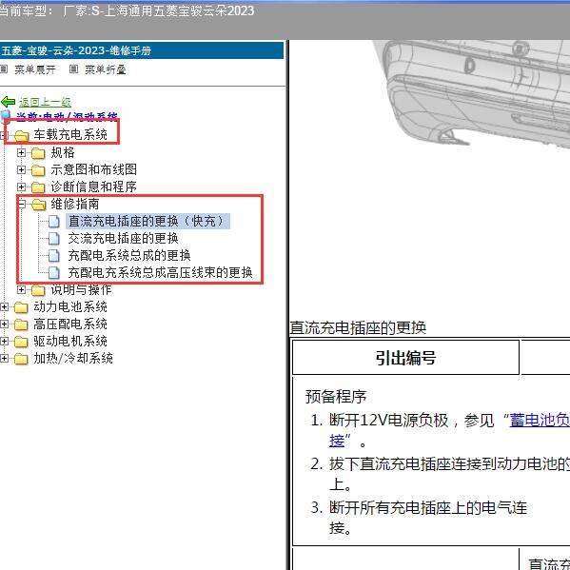570x570 pixels.
Task: Expand the 动力电池系统 tree node
Action: [x=4, y=306]
